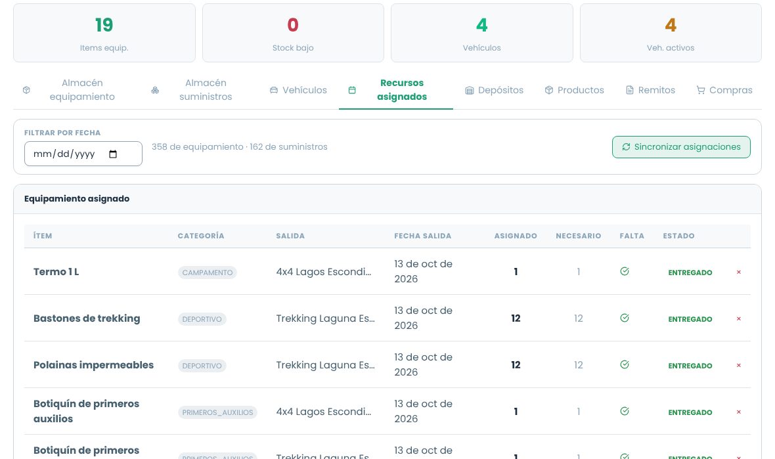Viewport: 775px width, 459px height.
Task: Click ENTREGADO status for Bastones de trekking
Action: pyautogui.click(x=690, y=319)
